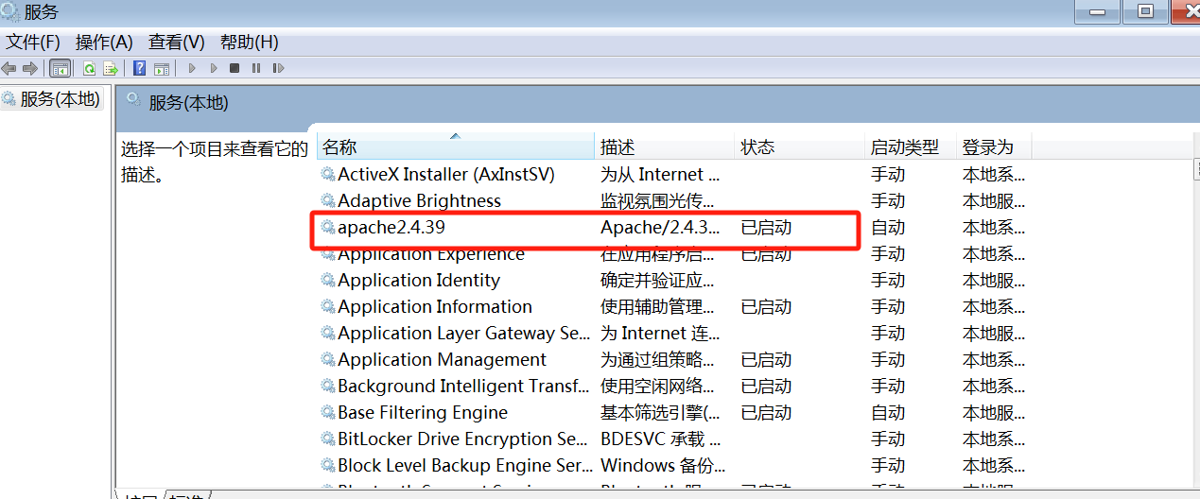Screen dimensions: 1200x499
Task: Click gear icon beside Block Level Backup Engine
Action: click(x=328, y=465)
